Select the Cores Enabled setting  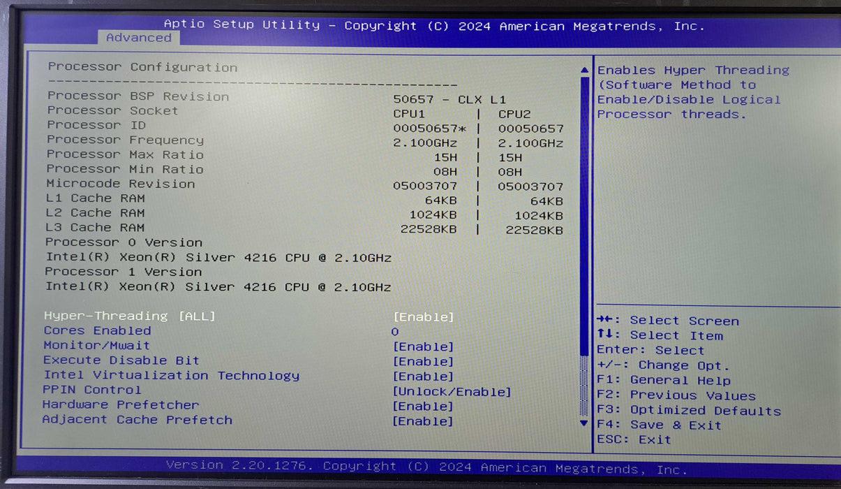coord(97,331)
